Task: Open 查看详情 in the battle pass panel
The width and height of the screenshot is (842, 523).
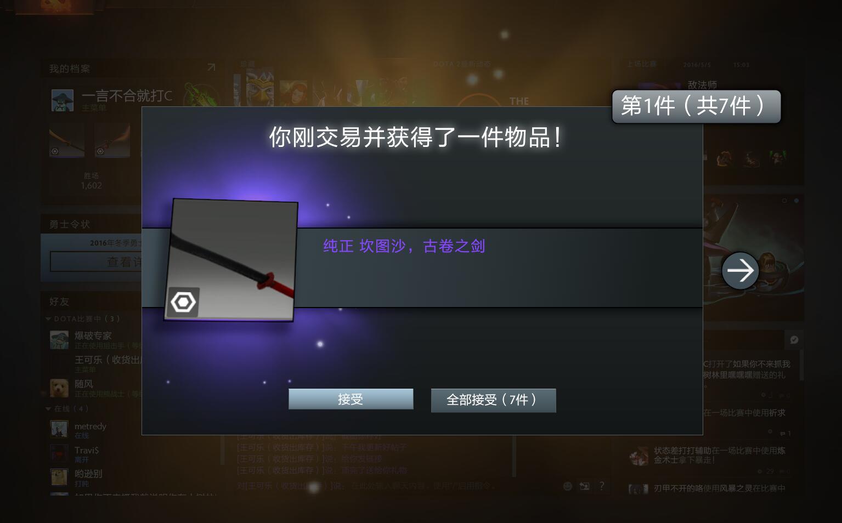Action: point(96,261)
